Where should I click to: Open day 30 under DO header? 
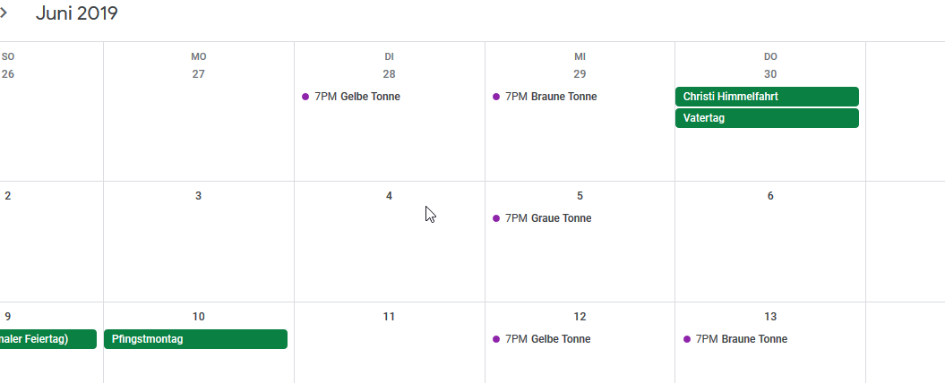point(770,74)
